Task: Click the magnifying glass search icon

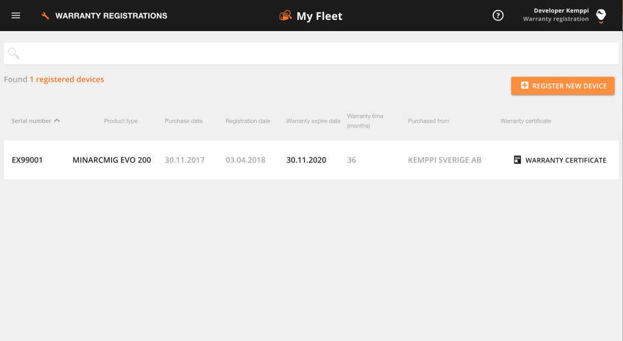Action: [x=14, y=54]
